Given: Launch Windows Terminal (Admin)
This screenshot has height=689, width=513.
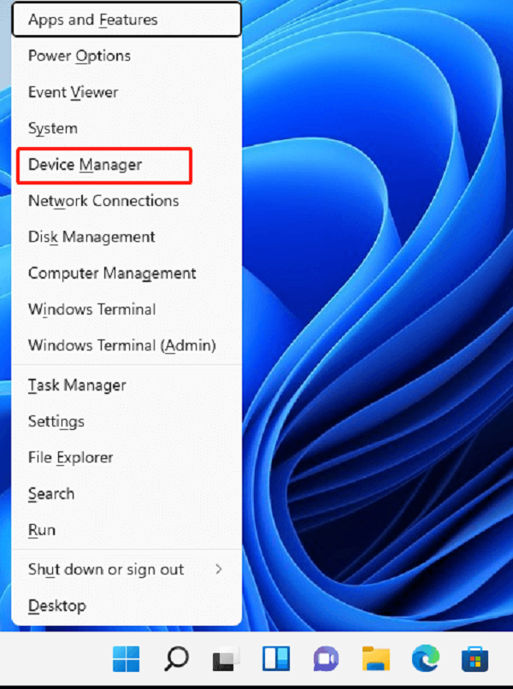Looking at the screenshot, I should (121, 346).
